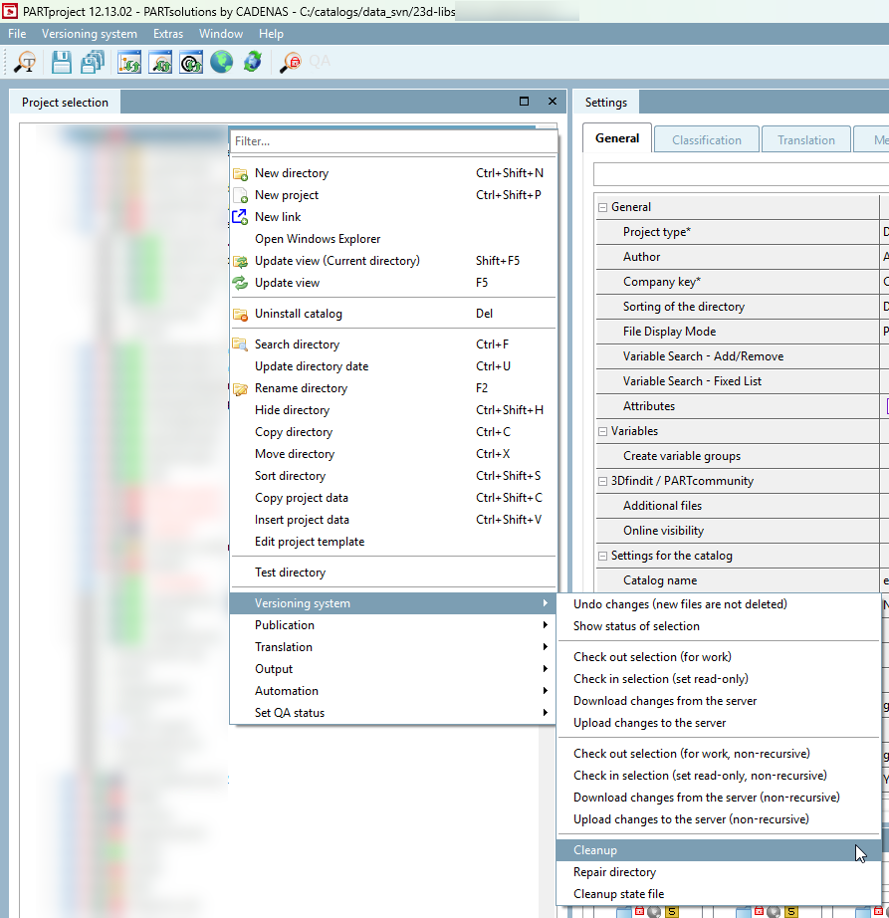The height and width of the screenshot is (918, 889).
Task: Collapse the Variables settings group
Action: (603, 431)
